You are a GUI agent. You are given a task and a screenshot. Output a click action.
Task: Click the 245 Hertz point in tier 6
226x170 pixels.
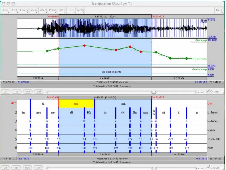pyautogui.click(x=84, y=148)
